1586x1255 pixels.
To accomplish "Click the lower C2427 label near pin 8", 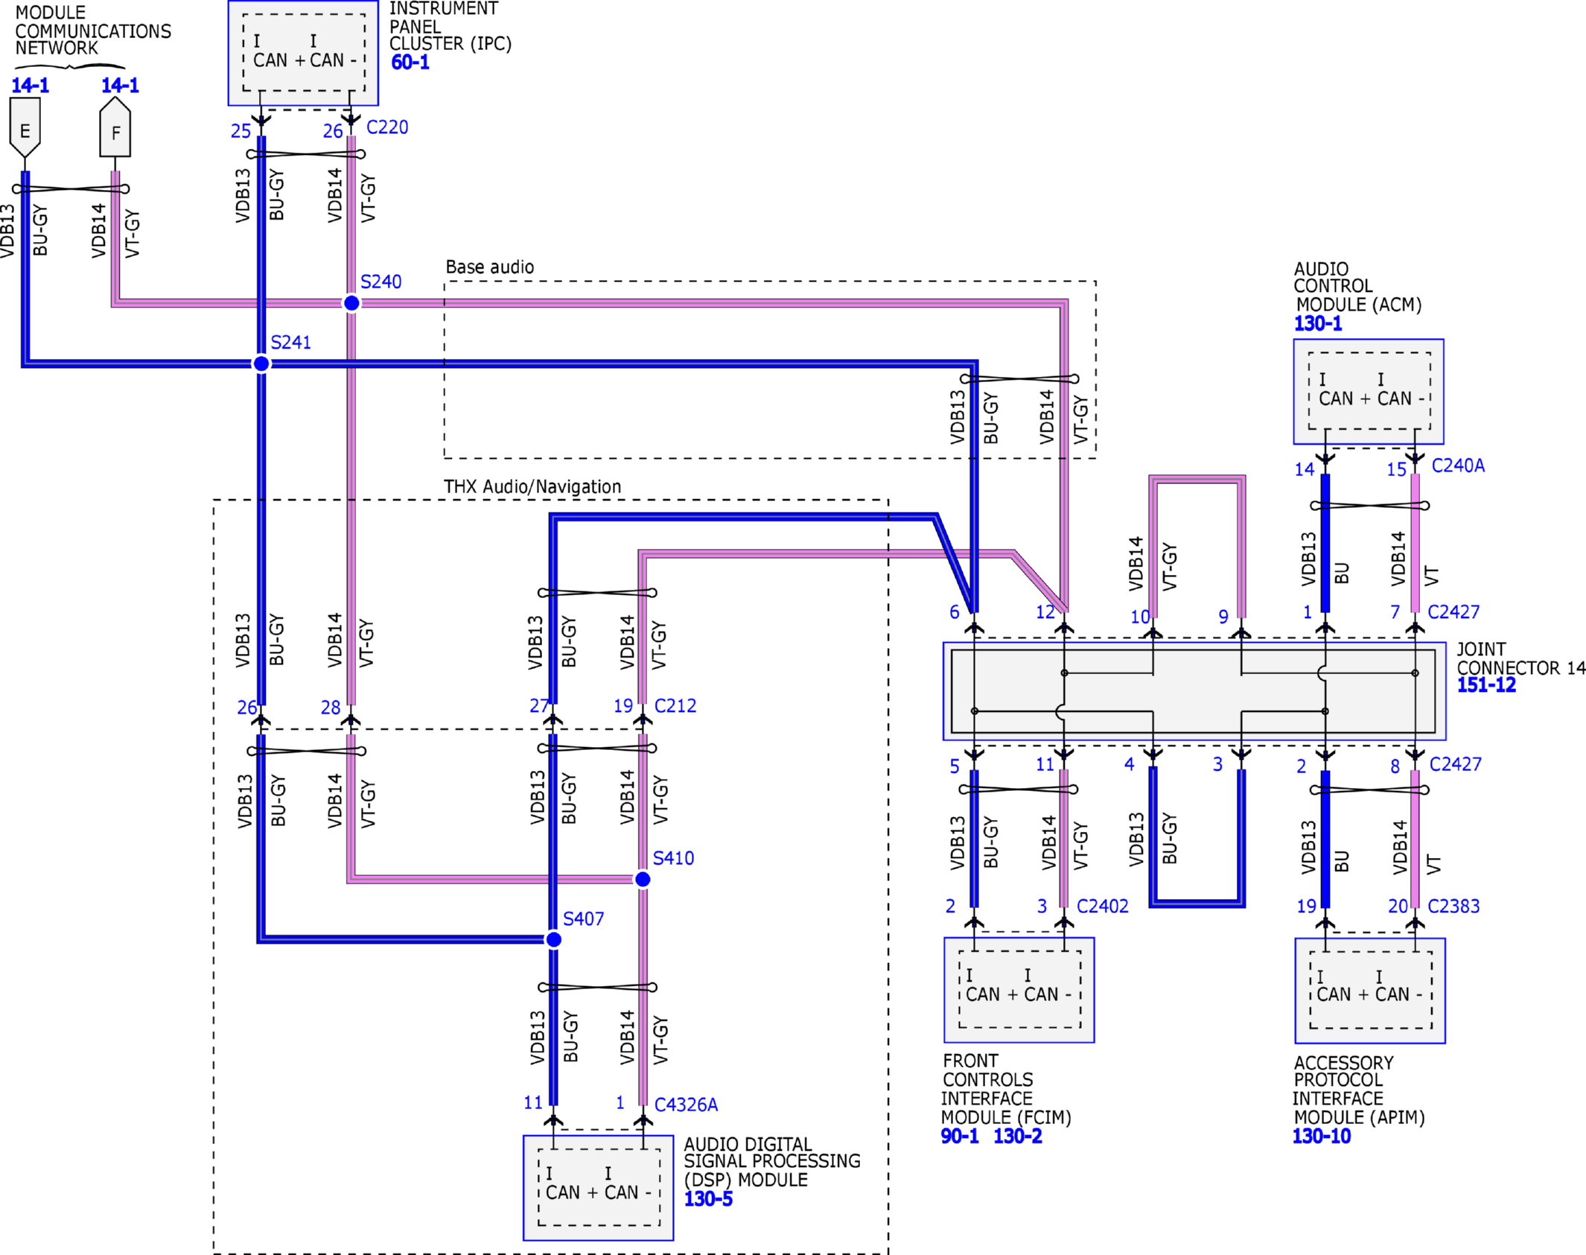I will tap(1456, 765).
